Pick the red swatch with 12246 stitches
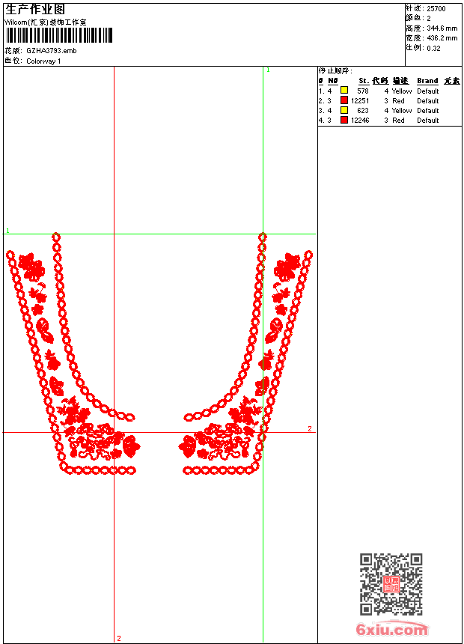Viewport: 464px width, 644px height. tap(344, 120)
